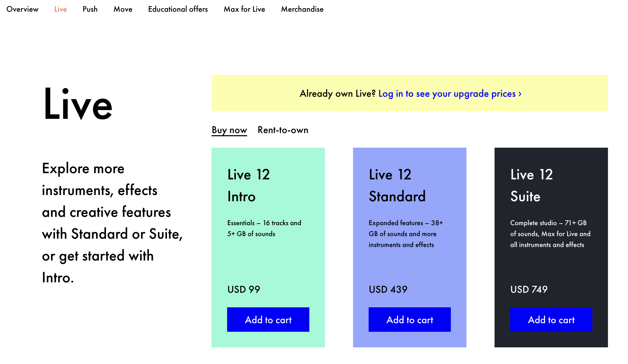Add Live 12 Intro to cart
The height and width of the screenshot is (364, 628).
coord(268,320)
